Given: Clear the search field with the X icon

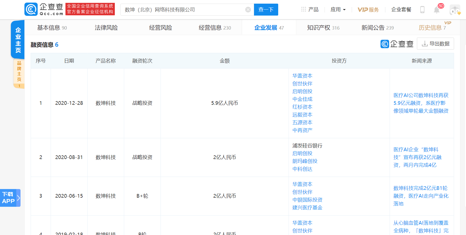Looking at the screenshot, I should click(248, 10).
